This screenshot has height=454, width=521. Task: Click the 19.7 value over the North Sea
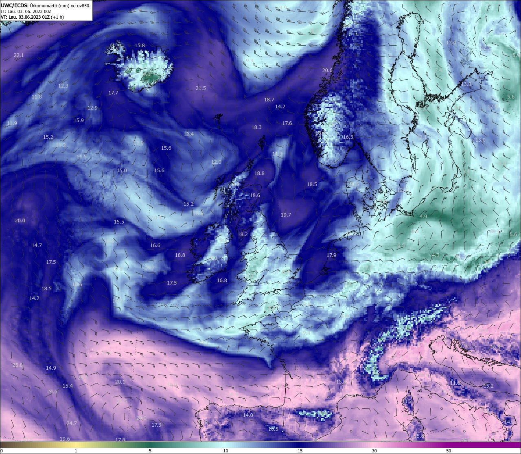point(286,215)
